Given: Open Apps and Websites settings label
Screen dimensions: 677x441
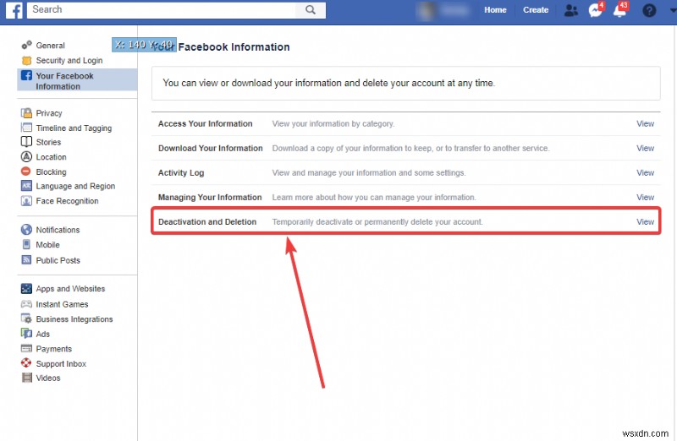Looking at the screenshot, I should 70,288.
